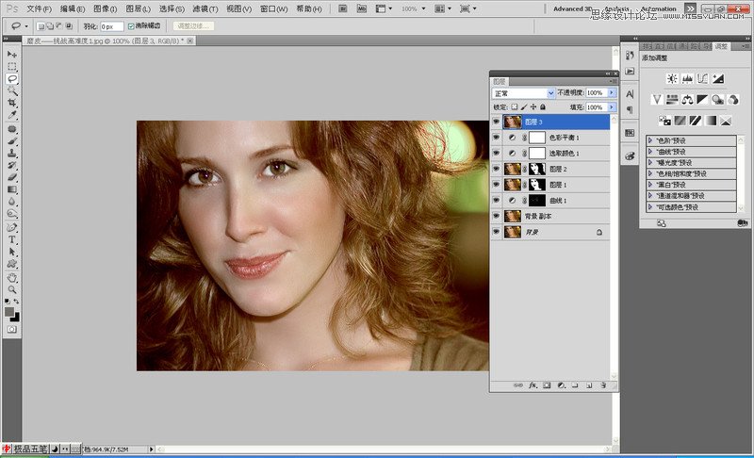Open the 图像(I) menu

[x=105, y=8]
